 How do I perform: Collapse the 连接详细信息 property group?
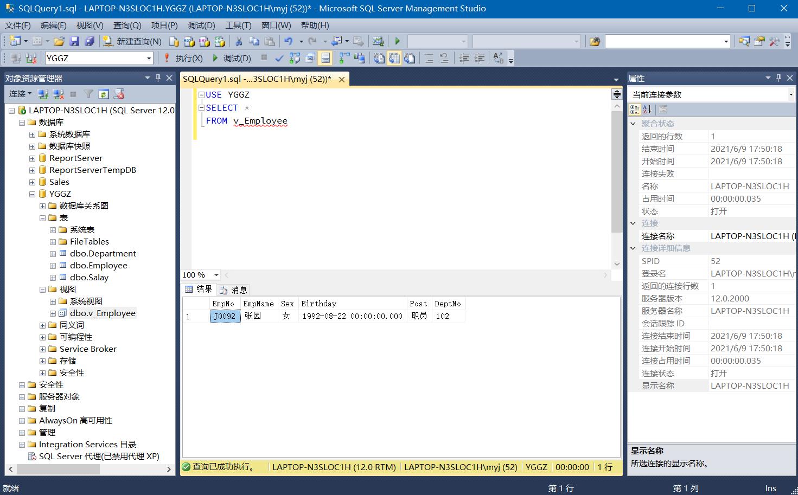pyautogui.click(x=633, y=248)
